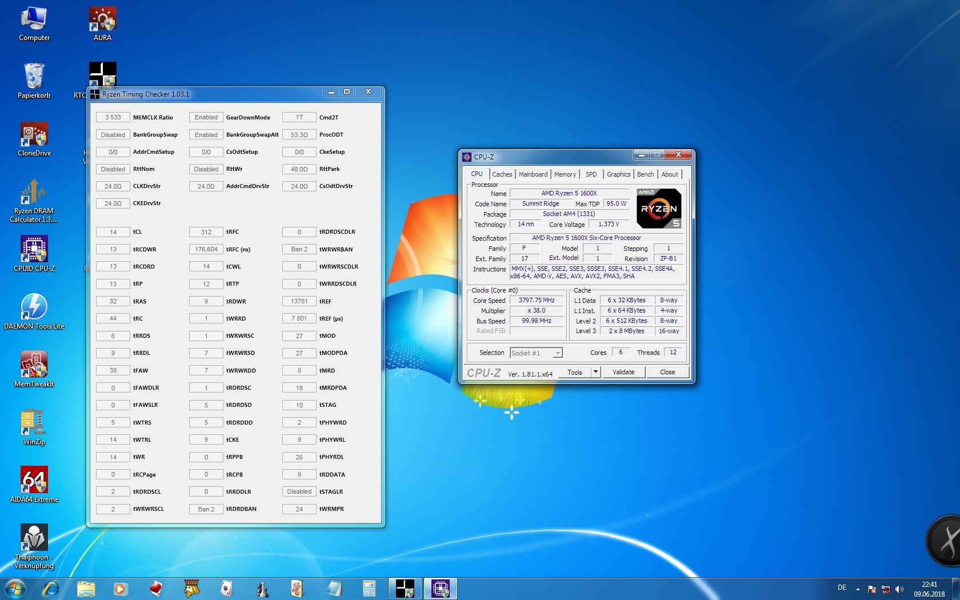Launch Internet Explorer from the taskbar
Screen dimensions: 960x600
pyautogui.click(x=51, y=589)
